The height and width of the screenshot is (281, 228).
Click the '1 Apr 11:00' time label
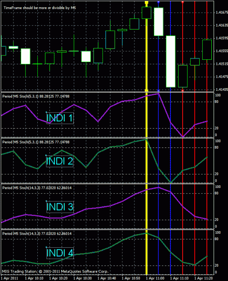coord(155,278)
